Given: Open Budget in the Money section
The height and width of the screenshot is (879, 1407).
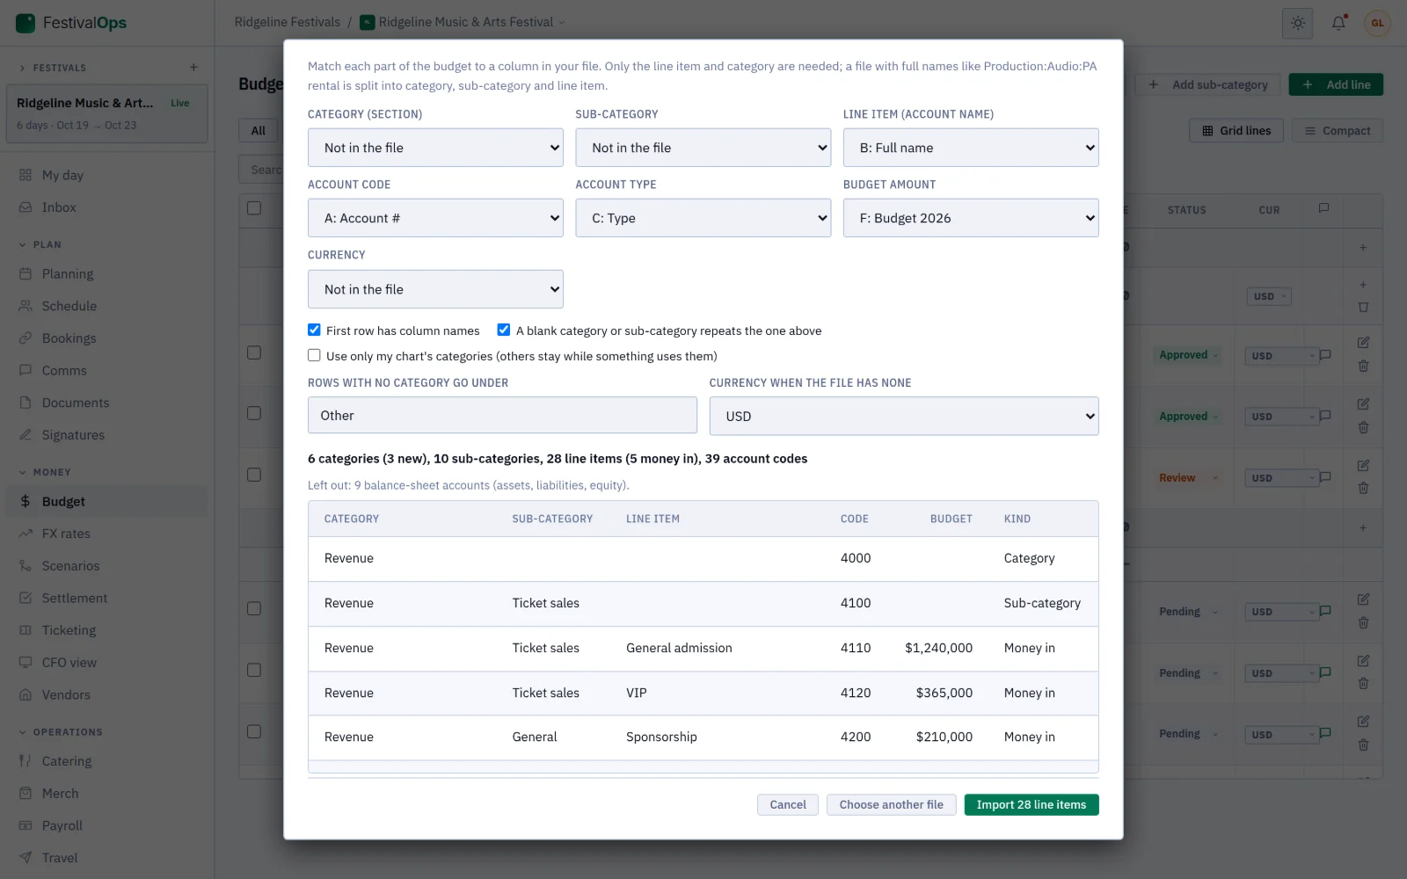Looking at the screenshot, I should tap(107, 501).
